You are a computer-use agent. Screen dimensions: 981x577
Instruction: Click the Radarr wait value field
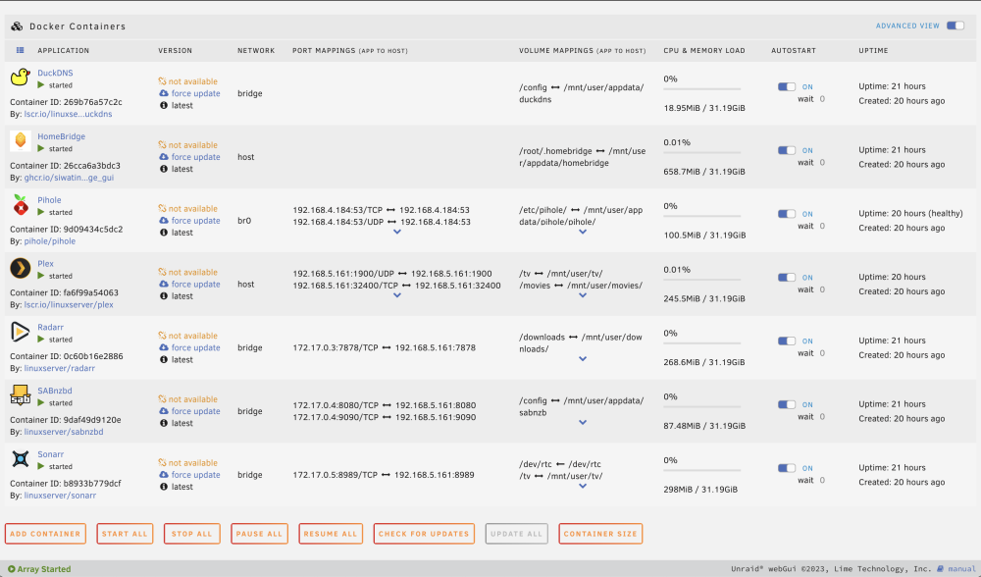[822, 353]
